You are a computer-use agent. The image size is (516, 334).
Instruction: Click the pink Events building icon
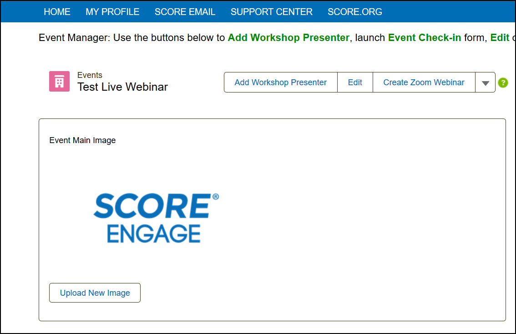point(59,82)
